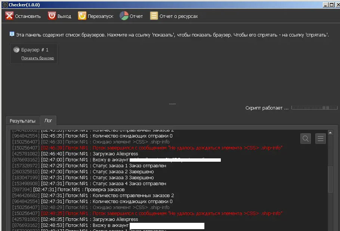Click the Выход power icon
340x231 pixels.
click(x=52, y=16)
